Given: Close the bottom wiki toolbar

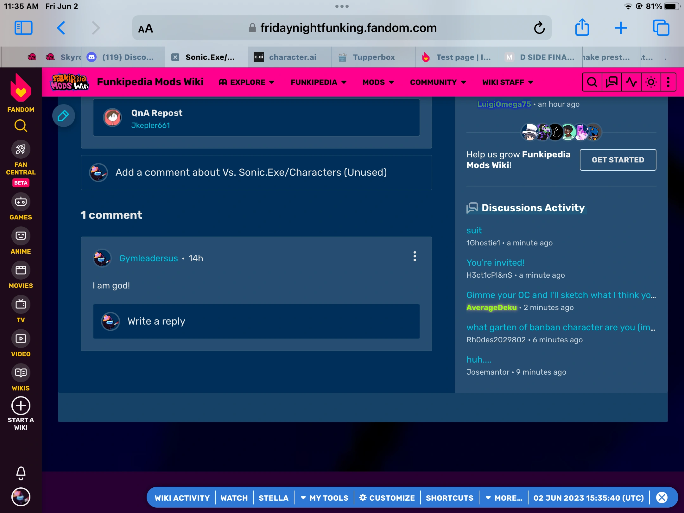Looking at the screenshot, I should pos(662,497).
